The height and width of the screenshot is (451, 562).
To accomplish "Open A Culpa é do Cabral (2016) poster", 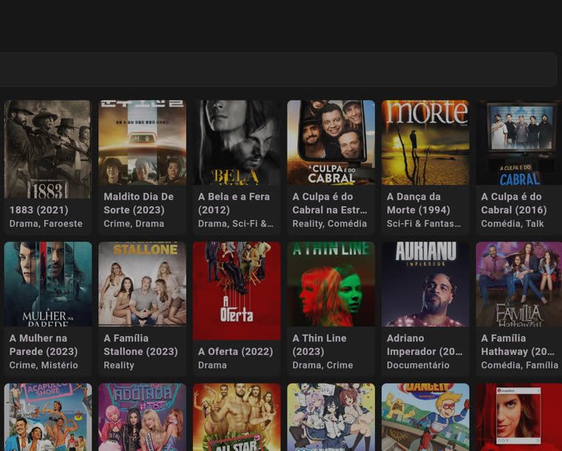I will [x=519, y=143].
